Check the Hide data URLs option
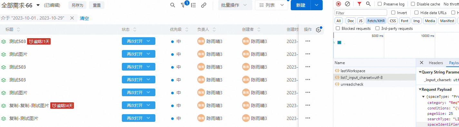 click(416, 13)
